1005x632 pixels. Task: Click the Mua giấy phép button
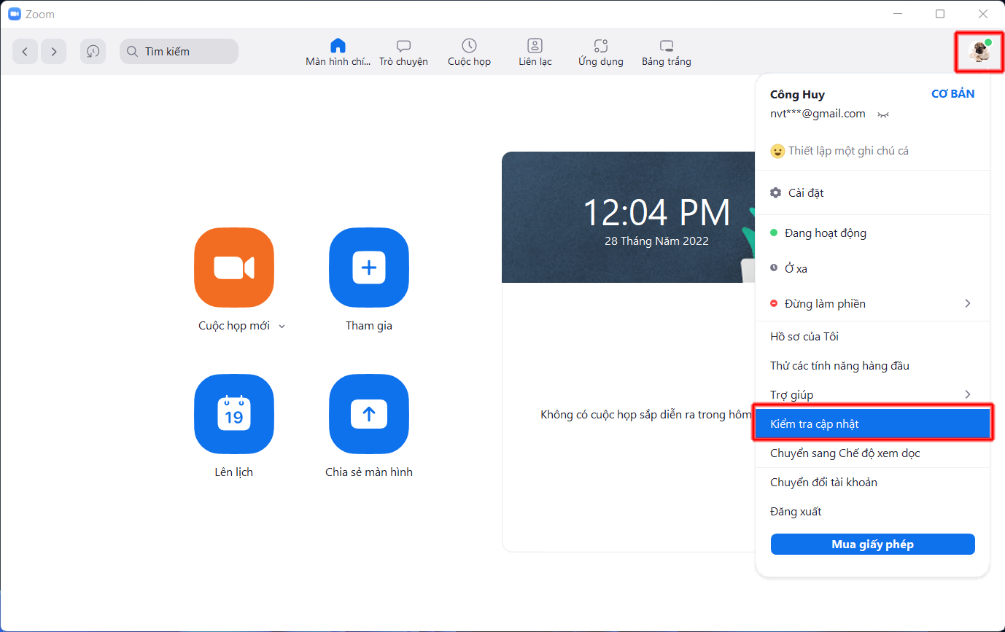point(872,544)
